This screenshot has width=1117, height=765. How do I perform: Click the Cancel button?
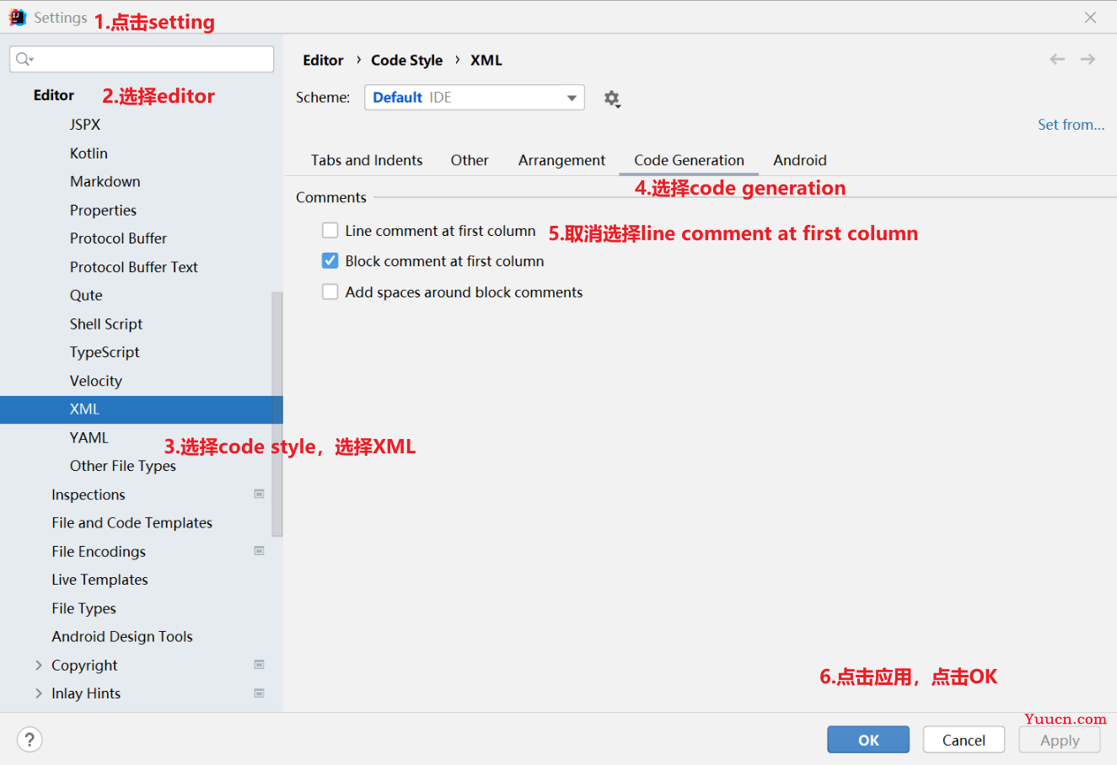[964, 740]
